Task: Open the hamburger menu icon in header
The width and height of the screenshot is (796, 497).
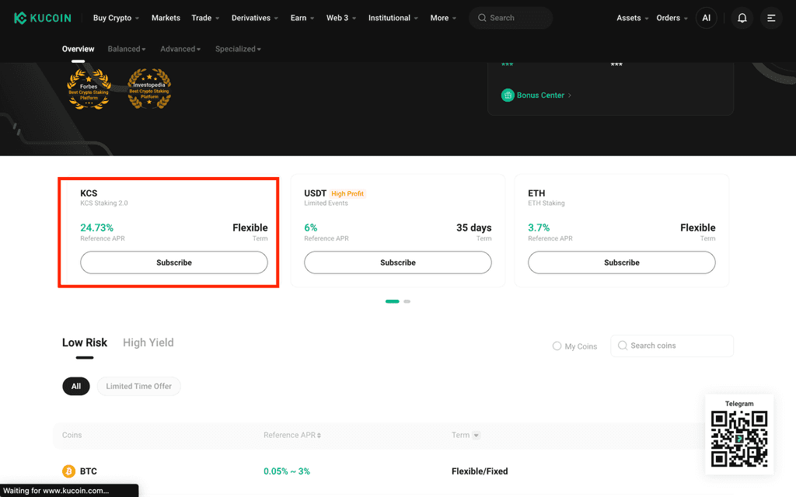Action: point(770,19)
